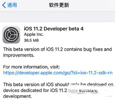Tap the Apple Inc. publisher label
This screenshot has height=99, width=115.
34,34
